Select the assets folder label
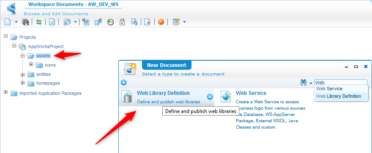 pos(43,56)
